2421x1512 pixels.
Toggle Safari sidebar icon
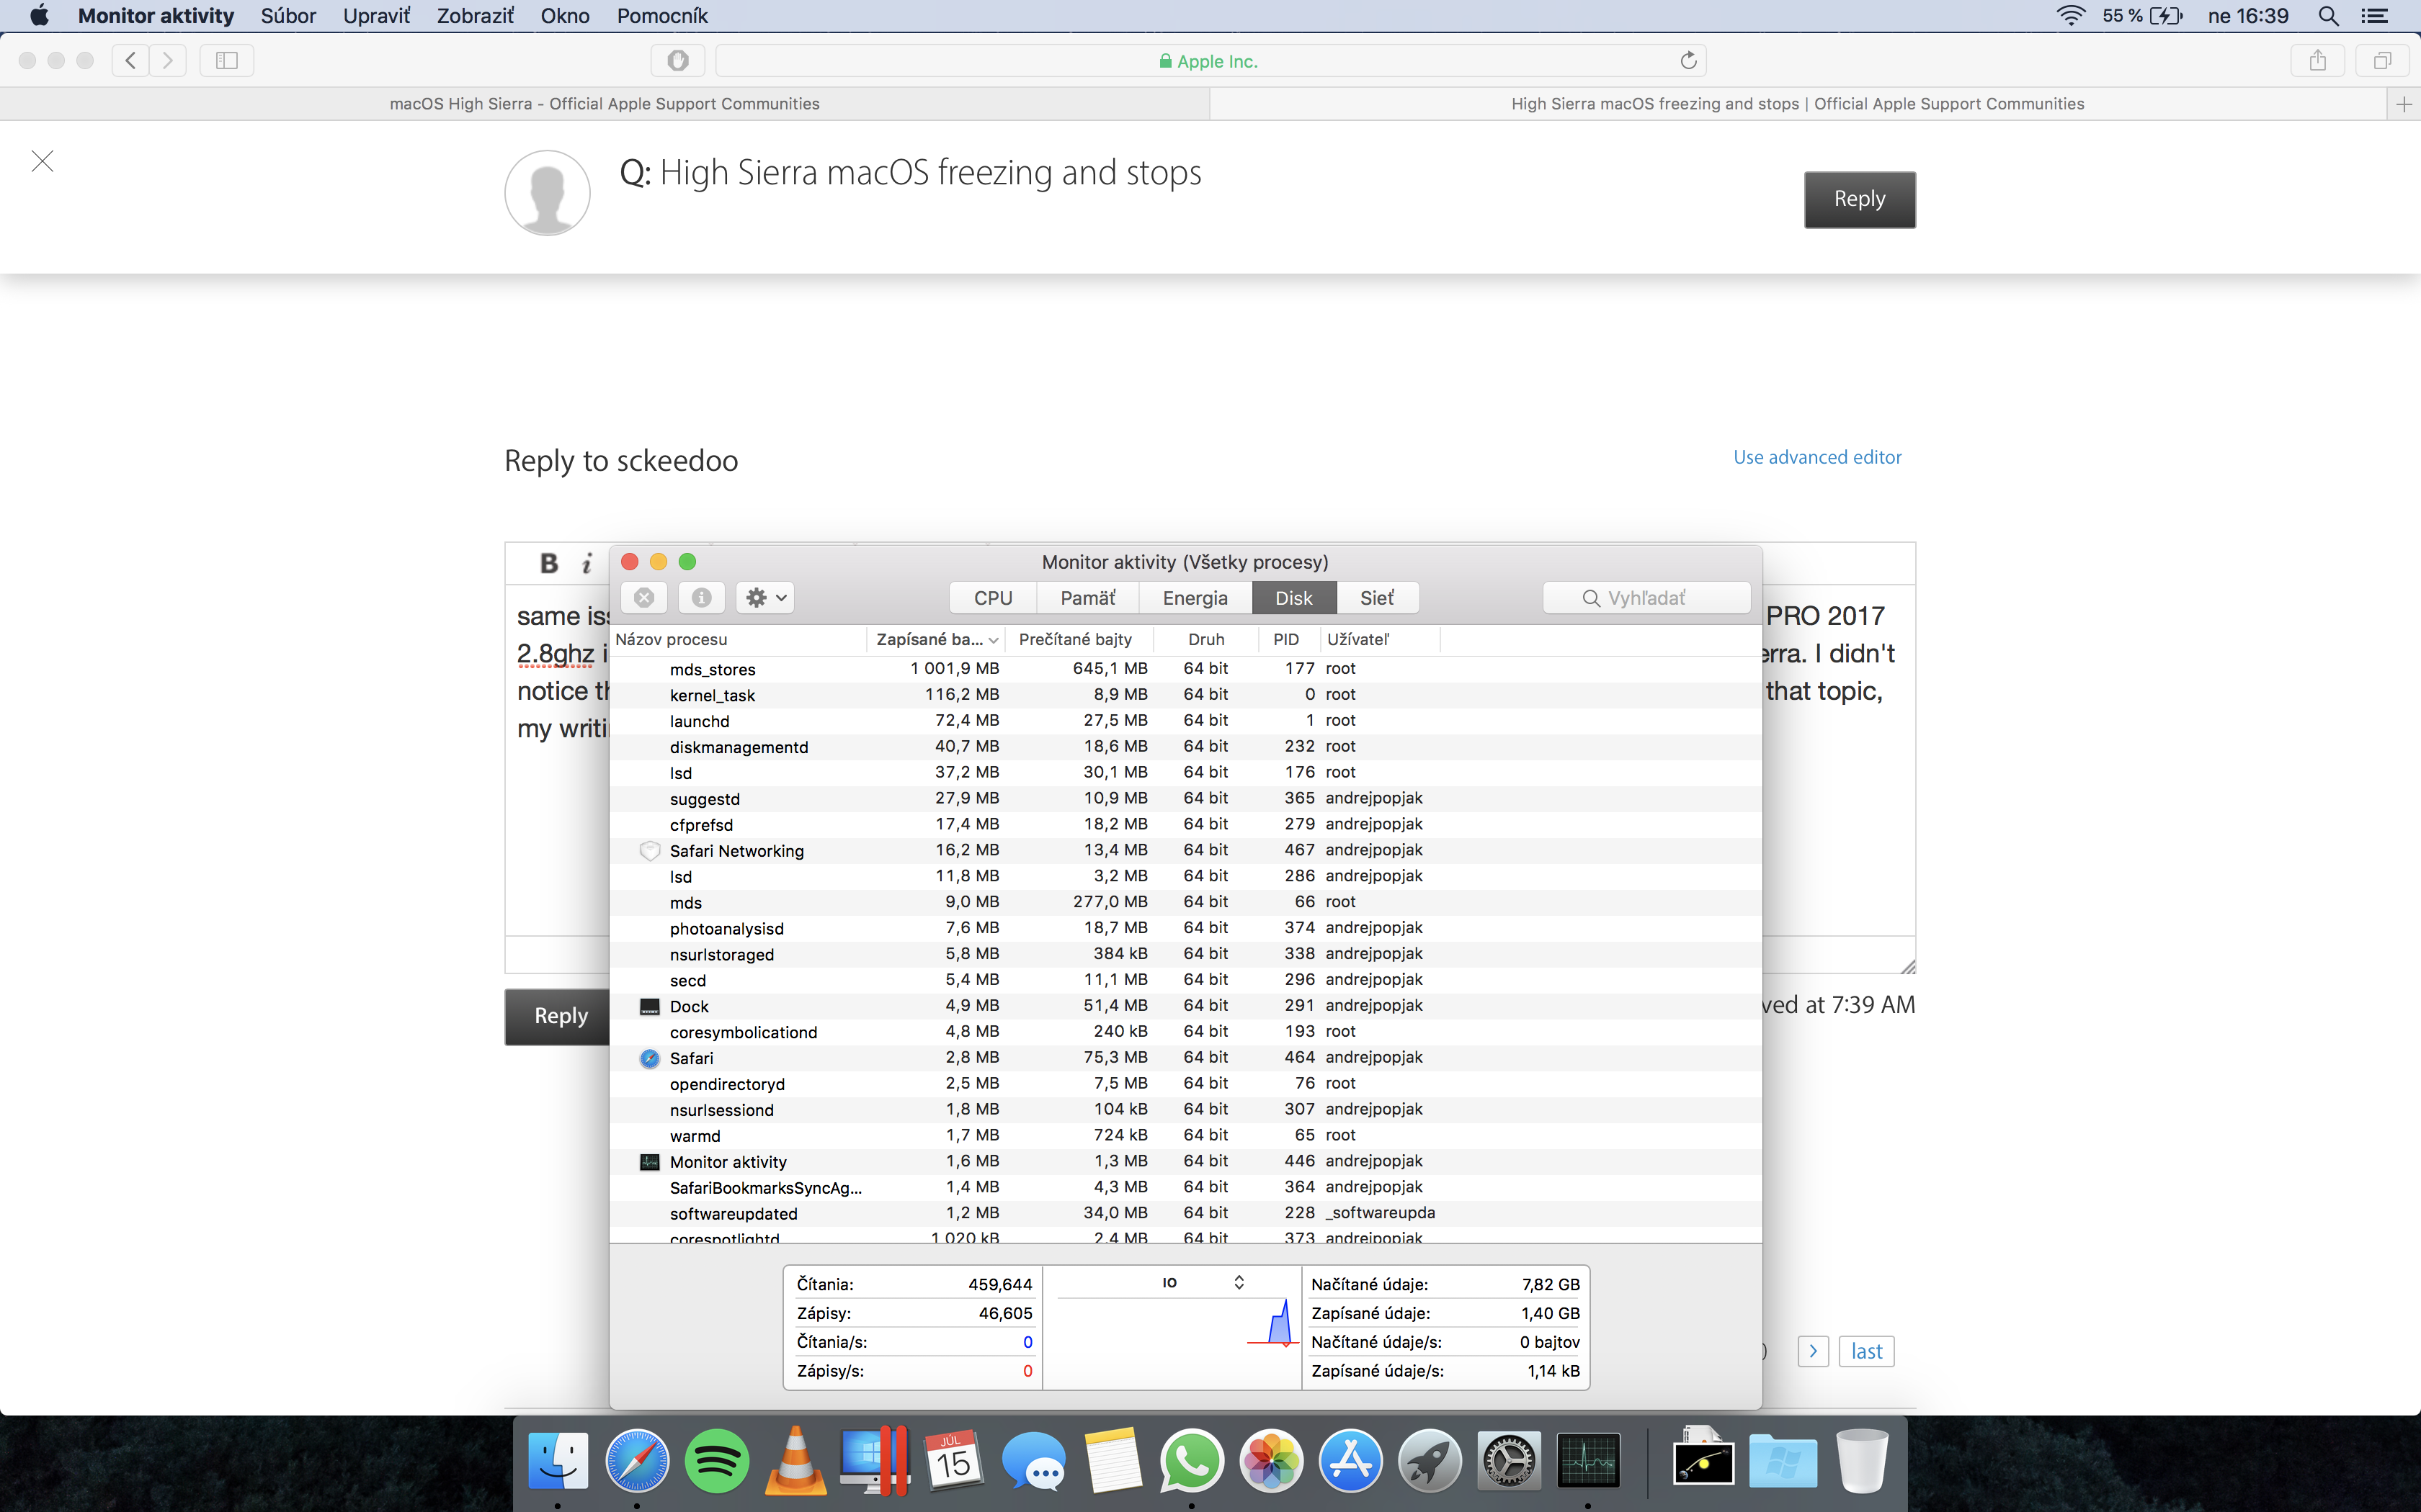point(227,61)
